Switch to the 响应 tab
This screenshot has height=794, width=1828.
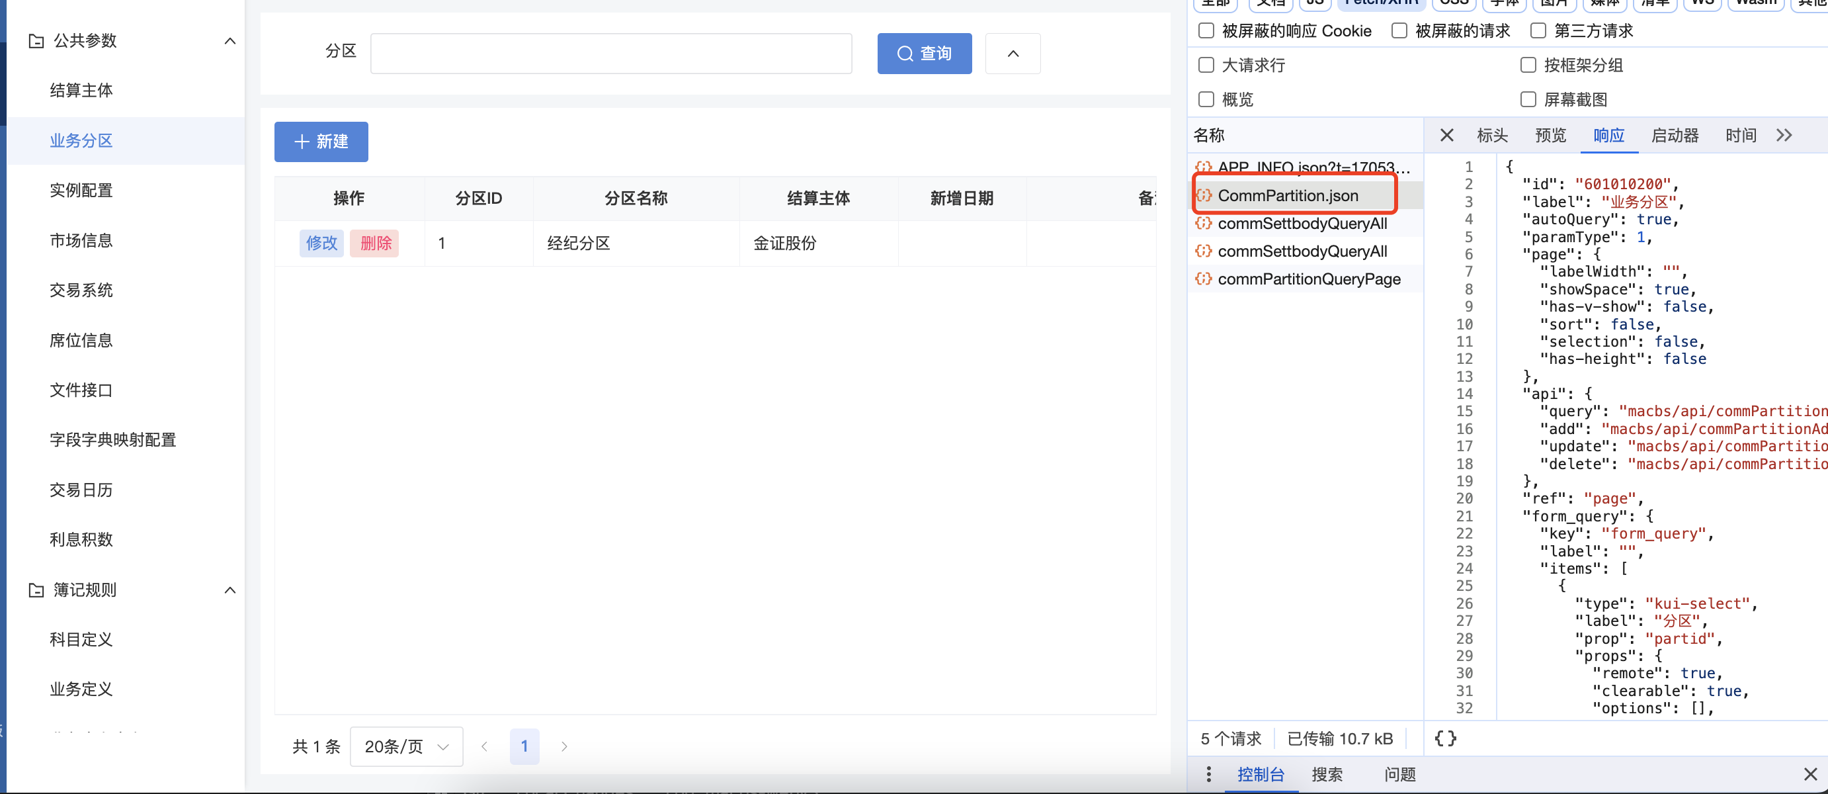pyautogui.click(x=1608, y=135)
